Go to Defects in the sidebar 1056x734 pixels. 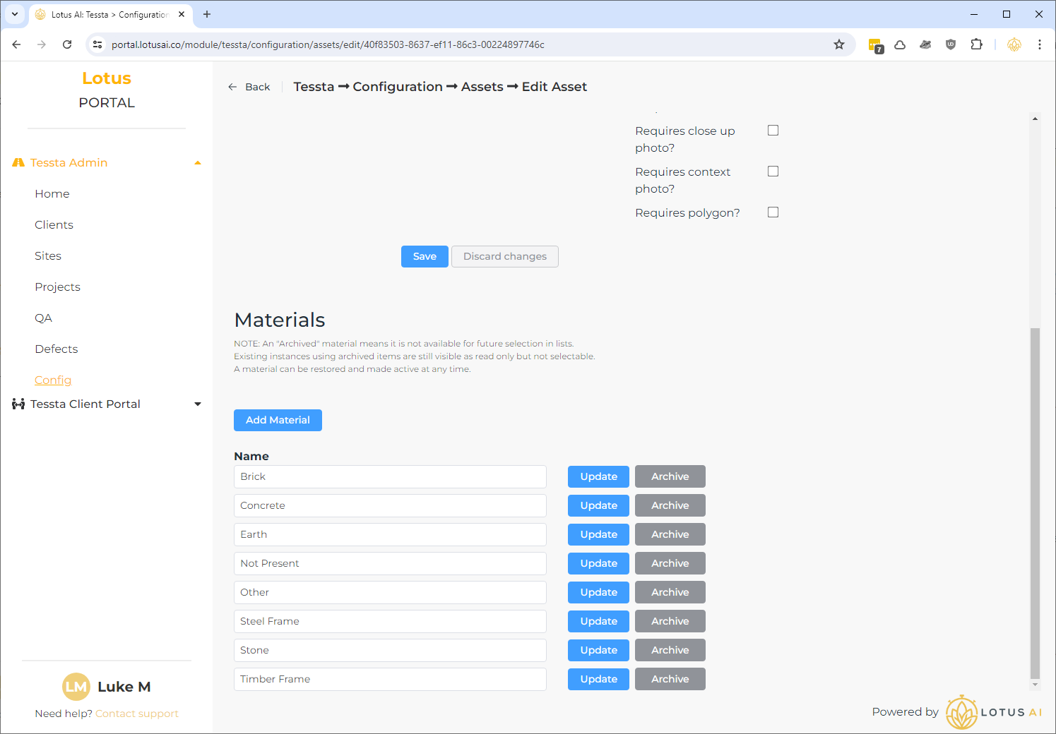tap(57, 349)
